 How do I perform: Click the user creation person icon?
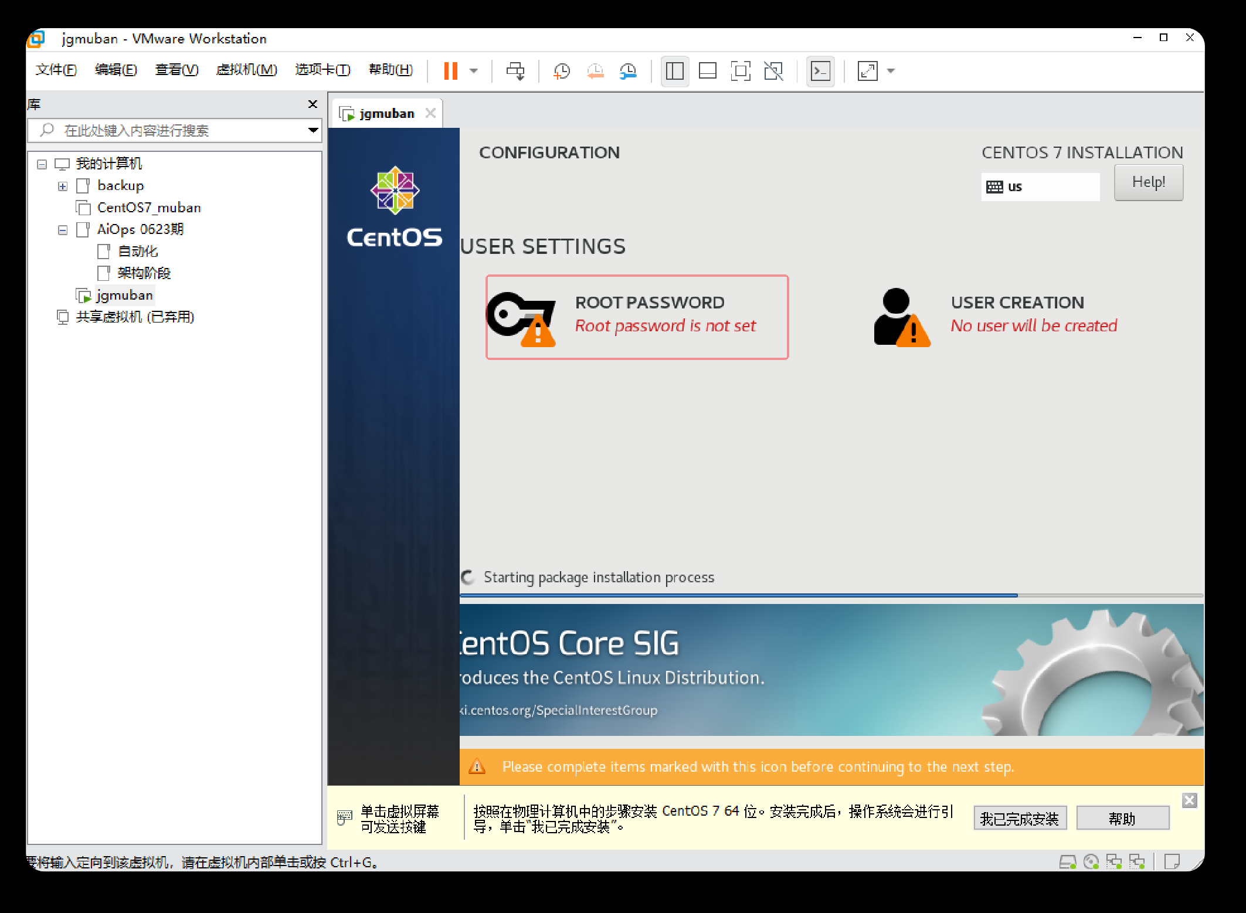coord(901,317)
